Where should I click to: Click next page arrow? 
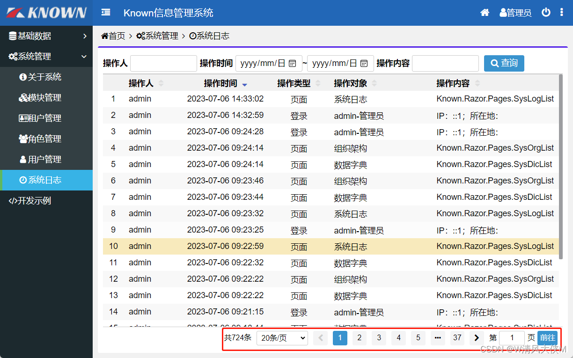[477, 338]
